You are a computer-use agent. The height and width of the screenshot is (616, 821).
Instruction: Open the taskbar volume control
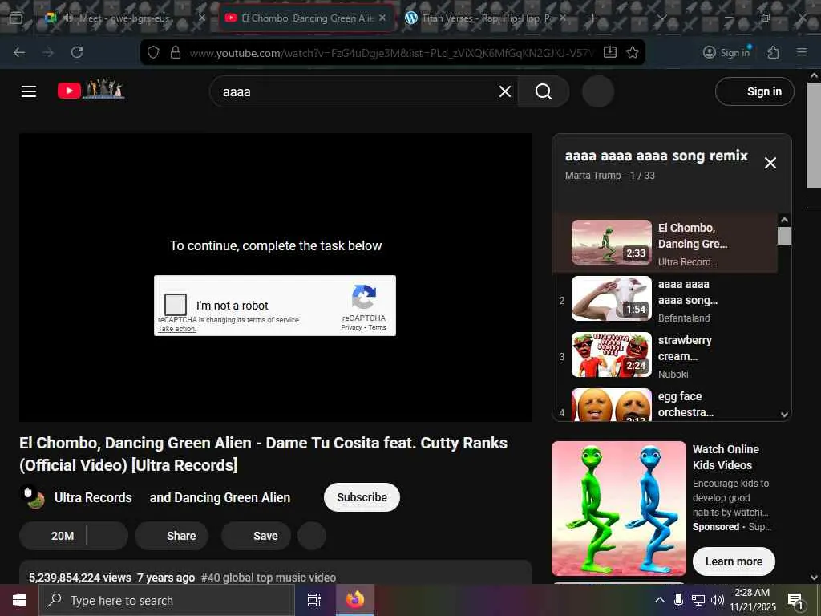point(718,600)
